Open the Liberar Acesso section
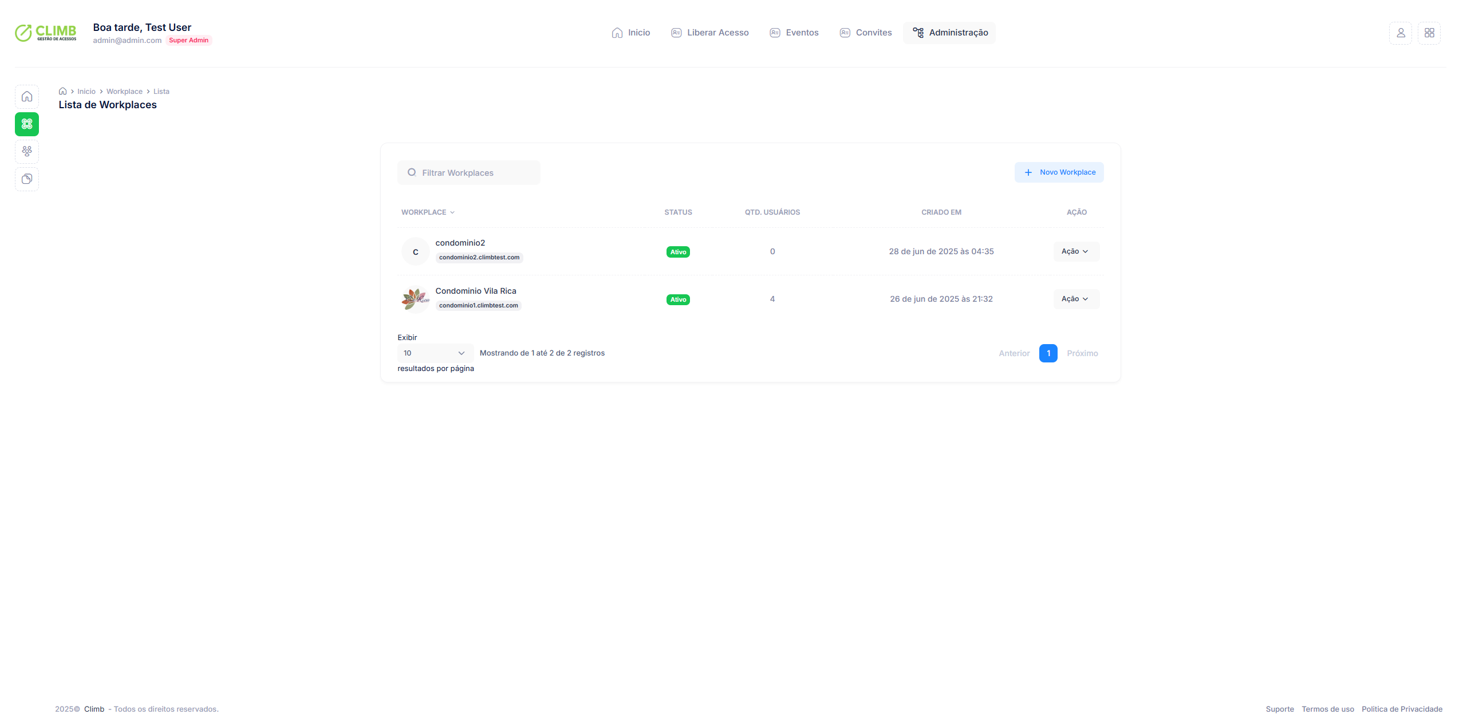Viewport: 1463px width, 726px height. tap(709, 33)
